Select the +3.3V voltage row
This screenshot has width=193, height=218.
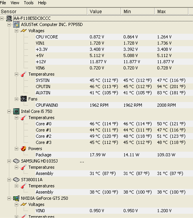pyautogui.click(x=114, y=49)
